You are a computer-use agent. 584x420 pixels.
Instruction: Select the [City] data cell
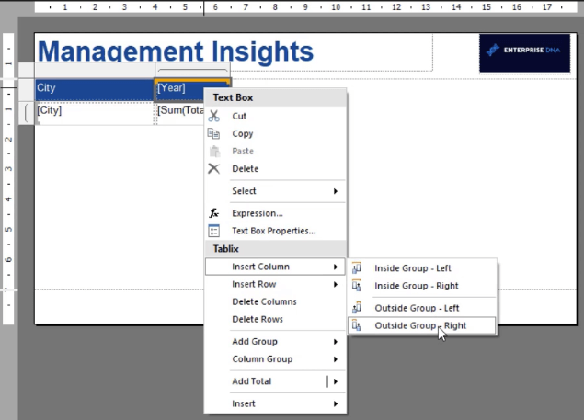95,113
